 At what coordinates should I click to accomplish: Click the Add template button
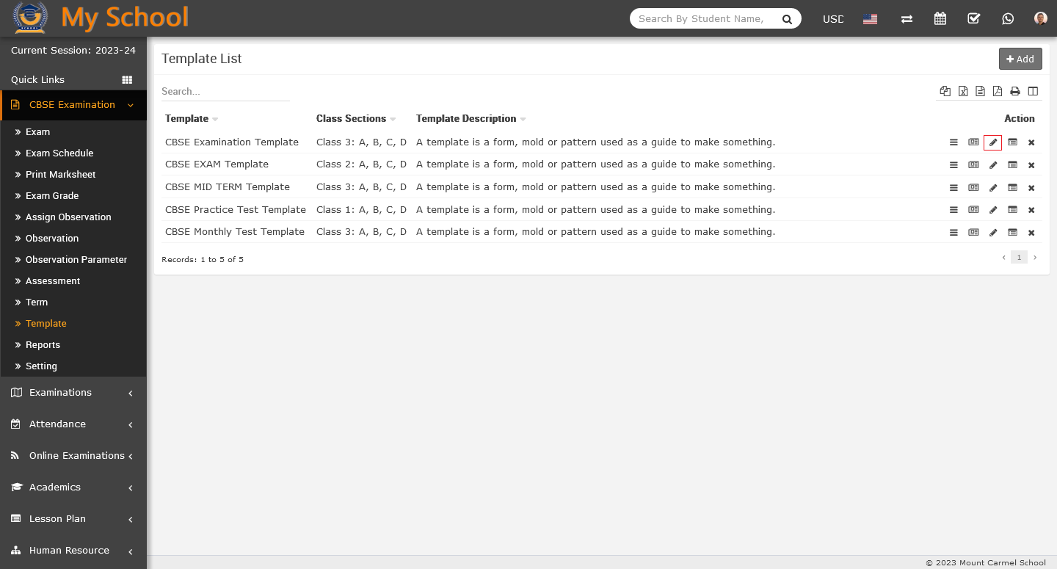(x=1020, y=59)
